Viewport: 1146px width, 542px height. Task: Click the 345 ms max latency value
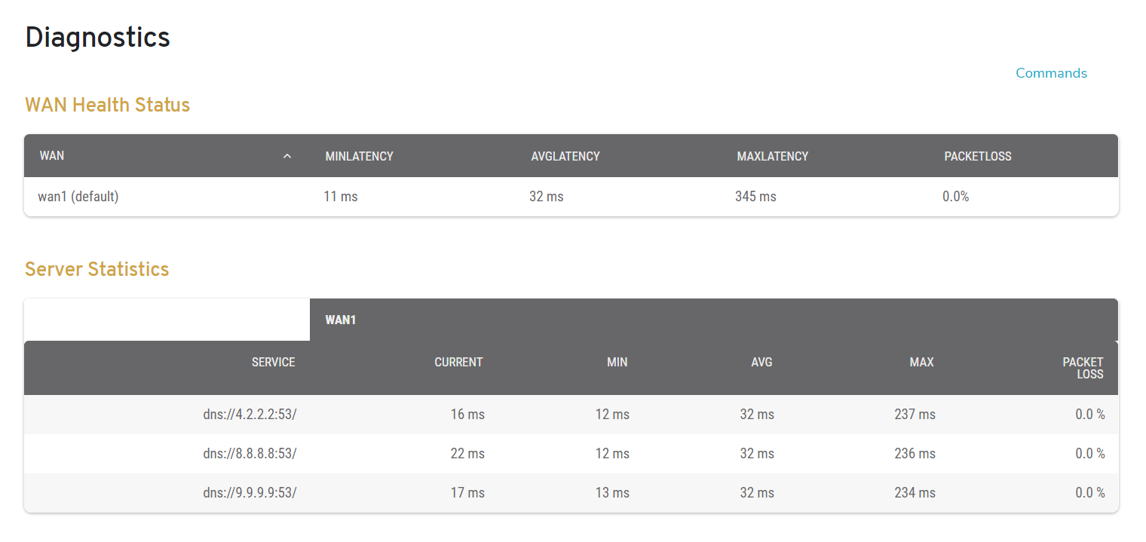755,197
